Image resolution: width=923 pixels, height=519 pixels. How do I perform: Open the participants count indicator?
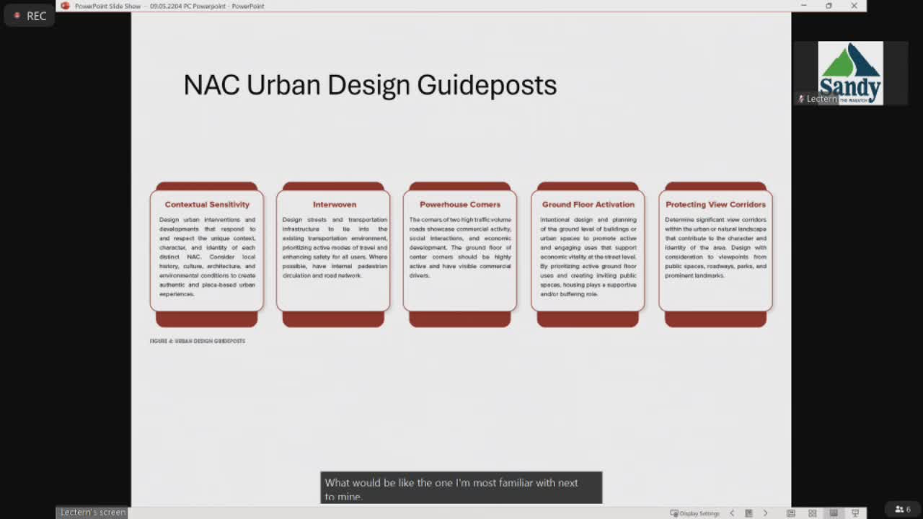(x=903, y=509)
